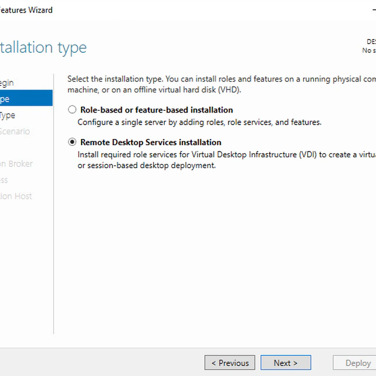Click the 'Configure a single server' description text

point(199,122)
